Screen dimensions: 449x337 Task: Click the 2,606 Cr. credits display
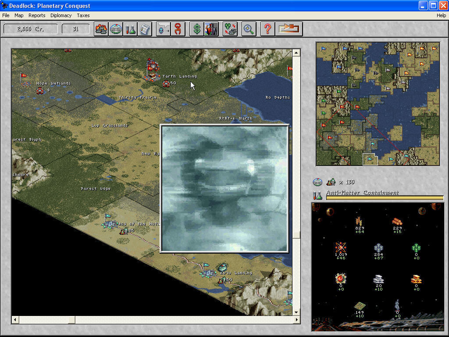pos(31,29)
